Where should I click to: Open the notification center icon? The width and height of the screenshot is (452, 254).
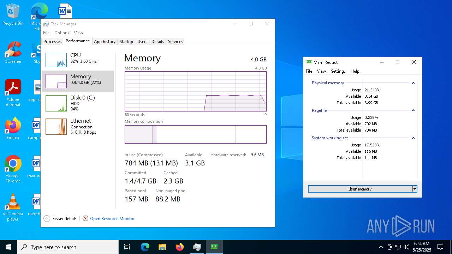point(440,247)
